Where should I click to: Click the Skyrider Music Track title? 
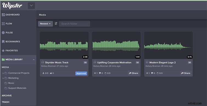57,63
